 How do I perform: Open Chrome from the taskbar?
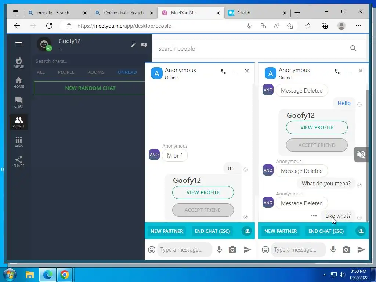64,275
